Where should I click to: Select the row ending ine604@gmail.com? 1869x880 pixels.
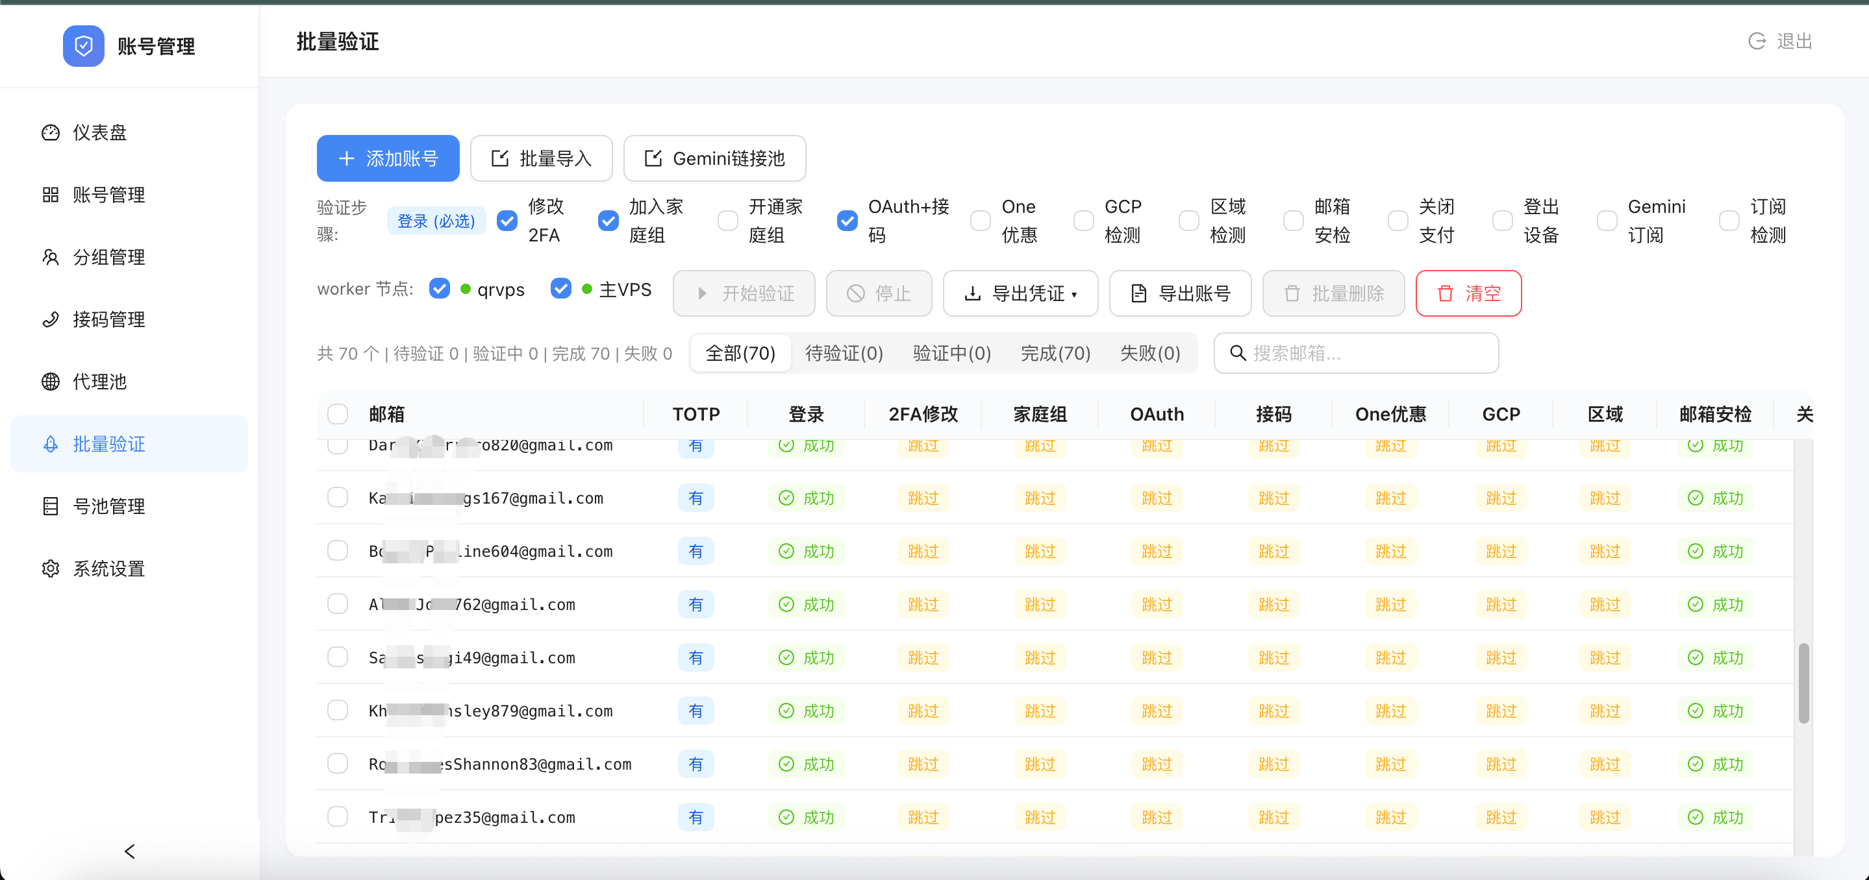(338, 550)
